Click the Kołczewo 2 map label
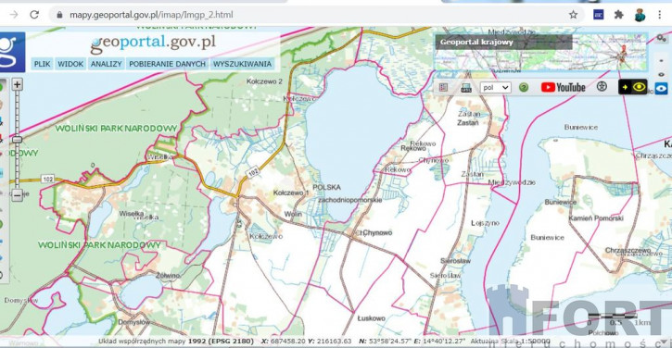This screenshot has height=348, width=672. 264,81
